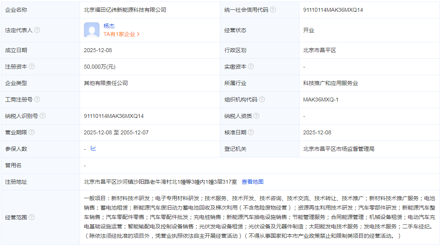Click help icon beside 实缴资本
The height and width of the screenshot is (246, 441).
pos(251,67)
